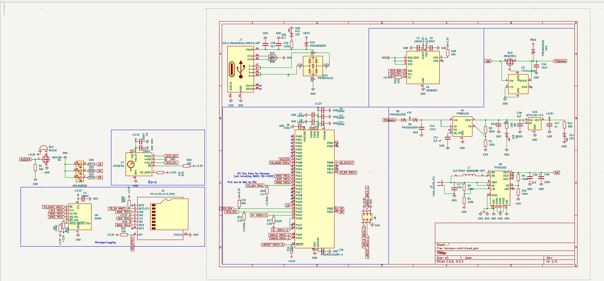This screenshot has height=281, width=604.
Task: Click the Title field in title block
Action: [442, 253]
